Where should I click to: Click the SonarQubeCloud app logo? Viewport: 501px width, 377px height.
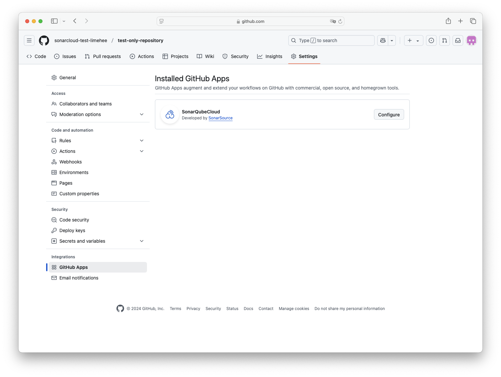(170, 114)
